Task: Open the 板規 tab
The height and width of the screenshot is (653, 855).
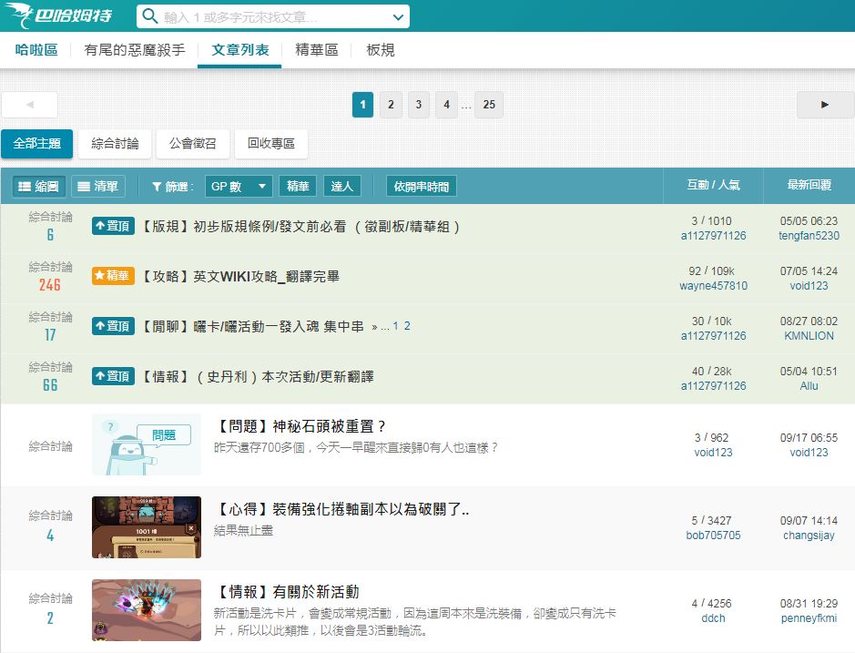Action: tap(381, 50)
